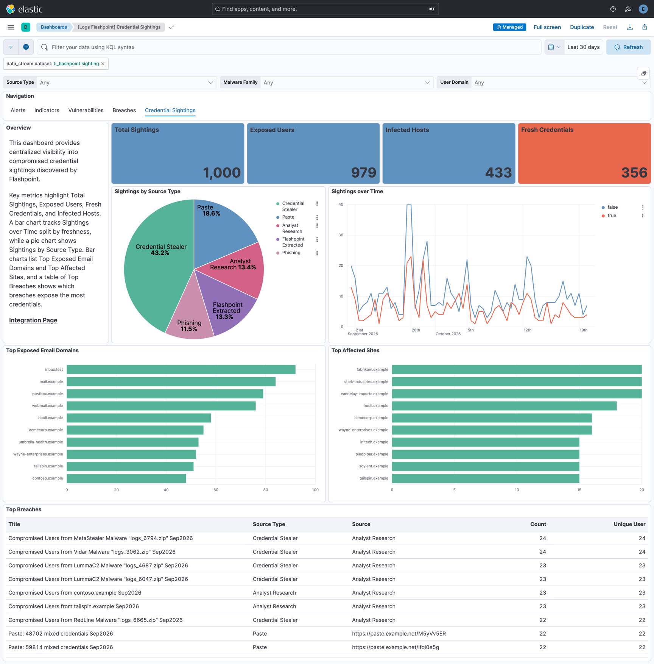Click the Credential Stealer legend color dot
Screen dimensions: 654x664
click(x=278, y=204)
